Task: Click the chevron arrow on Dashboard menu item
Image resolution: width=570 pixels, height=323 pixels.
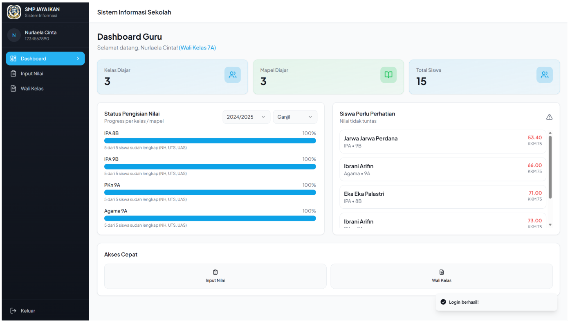Action: pyautogui.click(x=78, y=59)
